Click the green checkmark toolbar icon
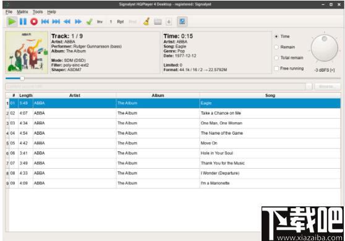The height and width of the screenshot is (241, 345). pos(89,22)
